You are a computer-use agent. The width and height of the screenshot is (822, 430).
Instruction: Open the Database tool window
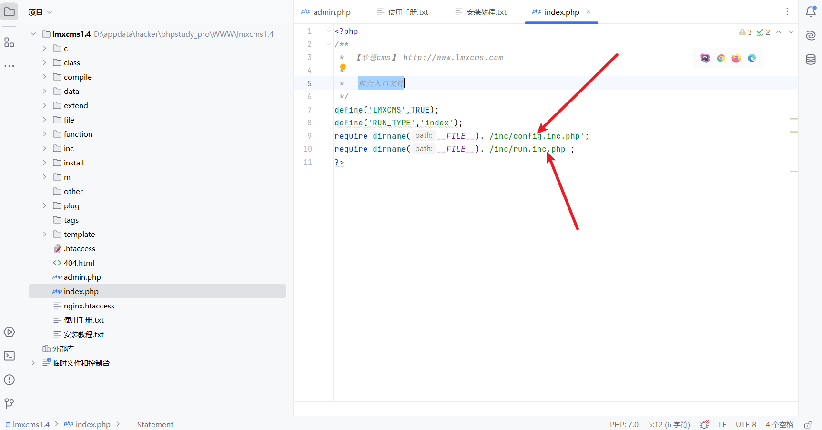point(811,59)
